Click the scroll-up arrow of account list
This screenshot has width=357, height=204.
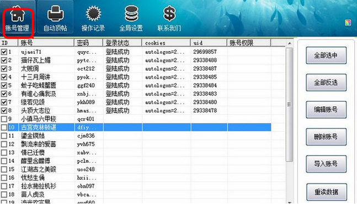[289, 43]
